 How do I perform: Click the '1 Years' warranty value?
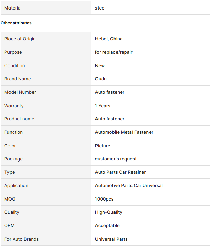(x=103, y=106)
